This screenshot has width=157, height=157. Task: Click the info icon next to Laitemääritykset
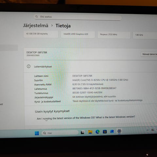[x=28, y=66]
